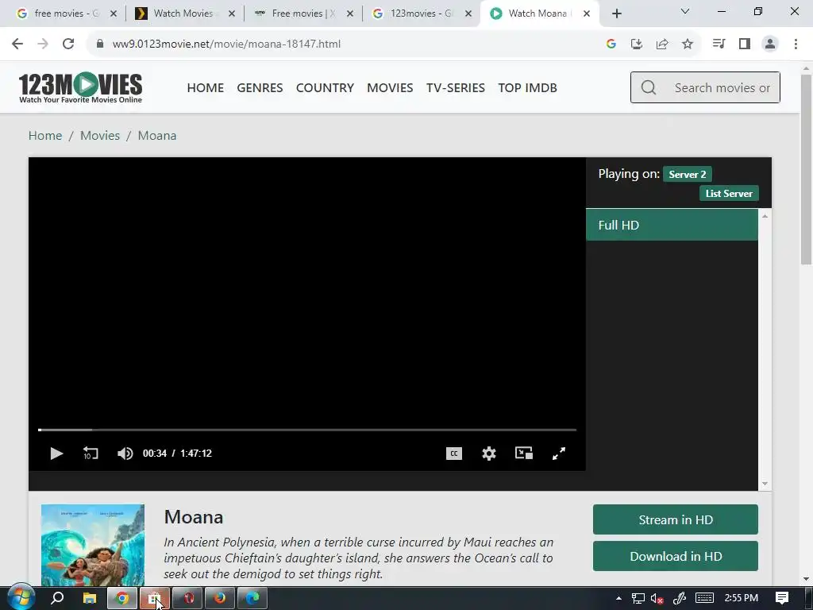Open Opera browser from taskbar
The image size is (813, 610).
(x=187, y=598)
